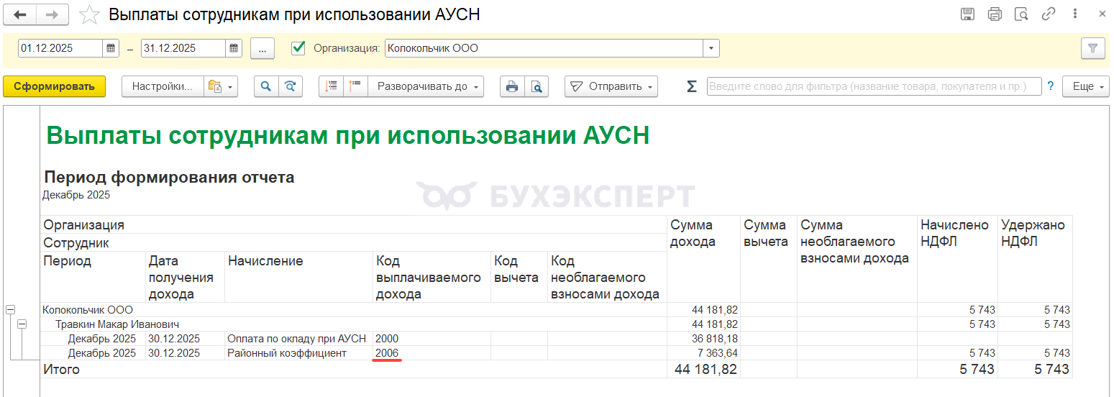Copy link to report using chain icon

[x=1048, y=14]
